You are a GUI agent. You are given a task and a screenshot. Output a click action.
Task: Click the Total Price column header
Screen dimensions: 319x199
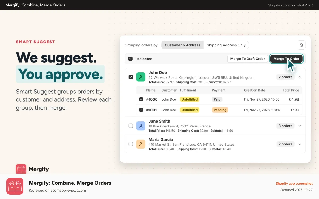pos(291,90)
